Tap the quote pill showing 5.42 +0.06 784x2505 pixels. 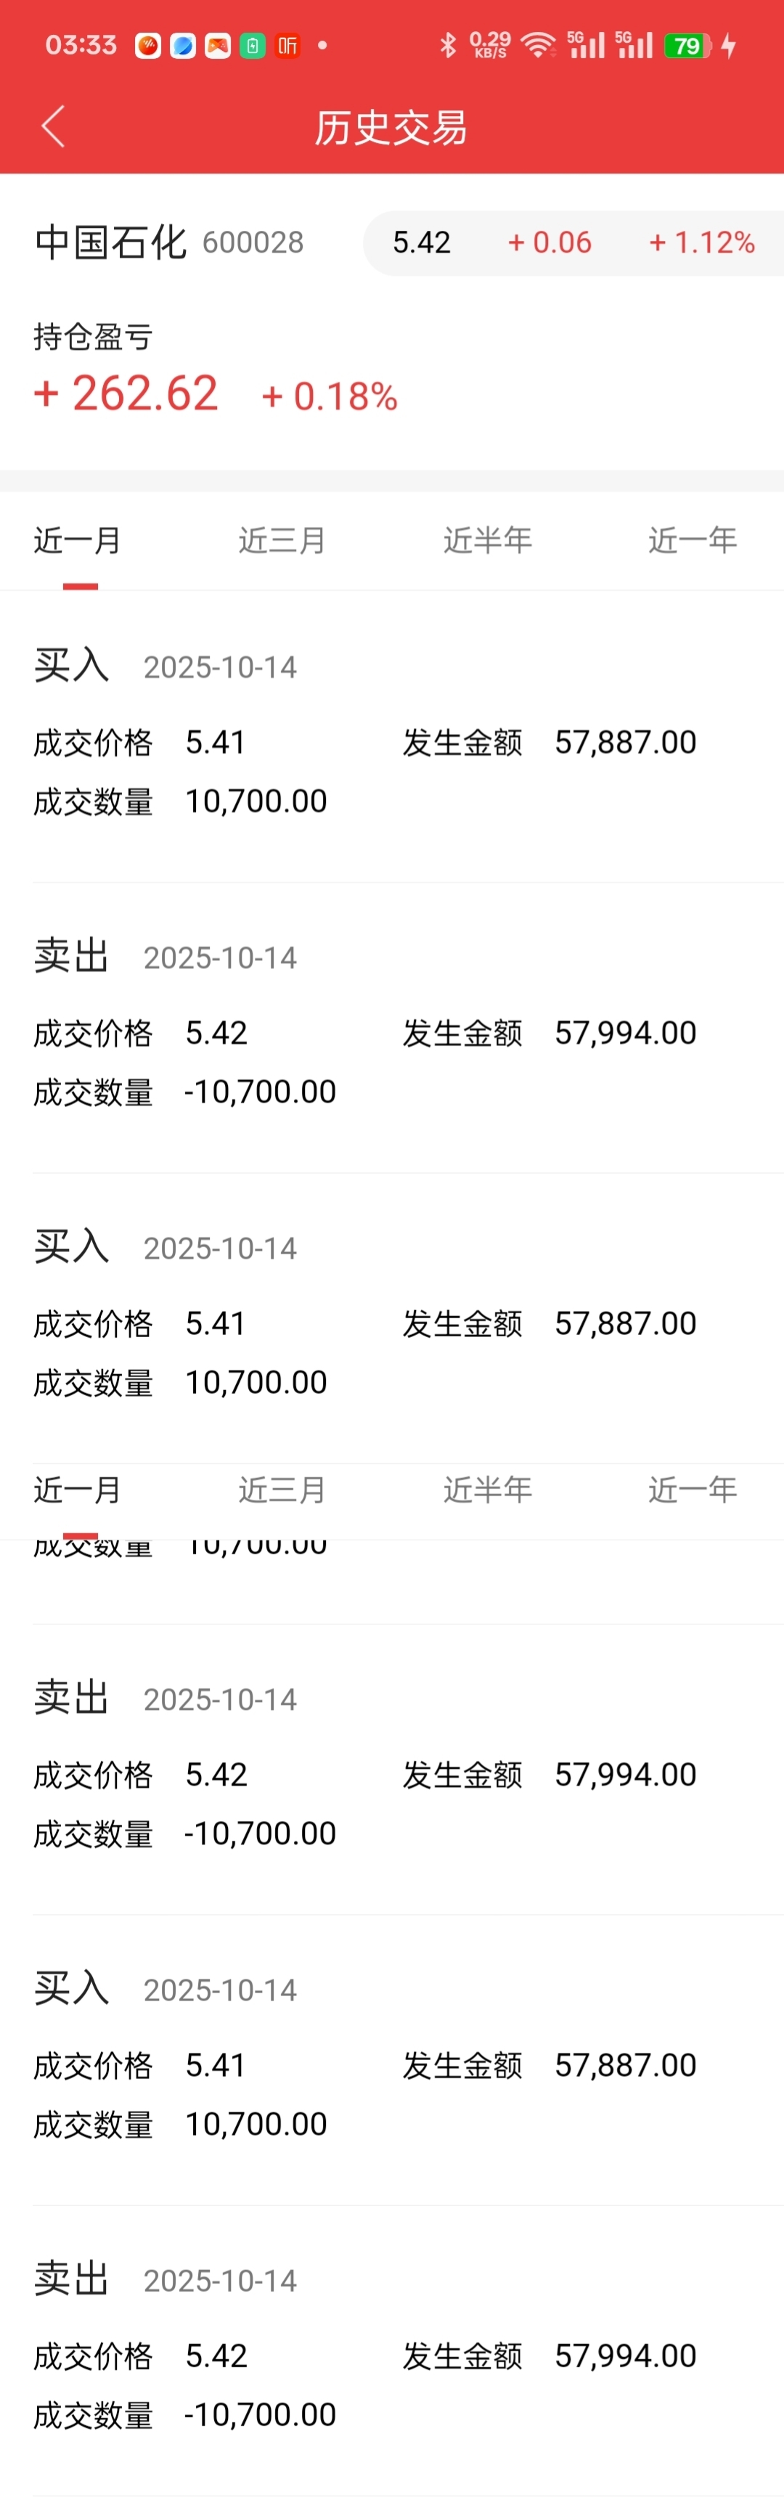[573, 242]
